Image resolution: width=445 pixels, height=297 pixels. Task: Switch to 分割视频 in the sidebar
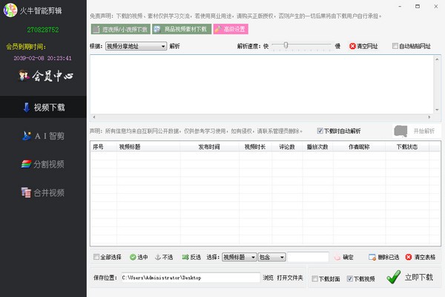pos(43,164)
